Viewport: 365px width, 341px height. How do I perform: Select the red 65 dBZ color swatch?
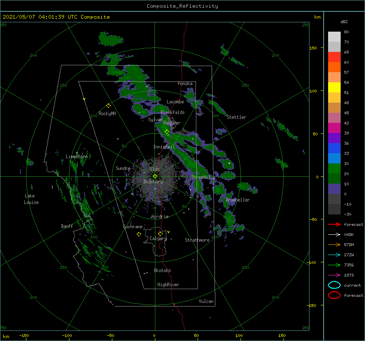(x=334, y=57)
